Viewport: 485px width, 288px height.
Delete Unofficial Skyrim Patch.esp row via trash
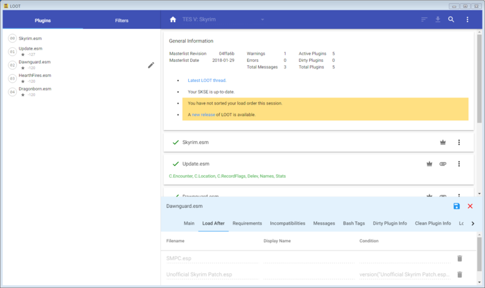point(460,274)
